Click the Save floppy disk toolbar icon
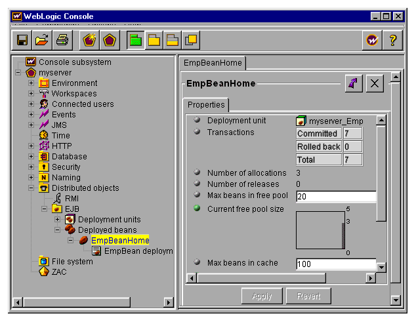Viewport: 416px width, 322px height. [22, 40]
